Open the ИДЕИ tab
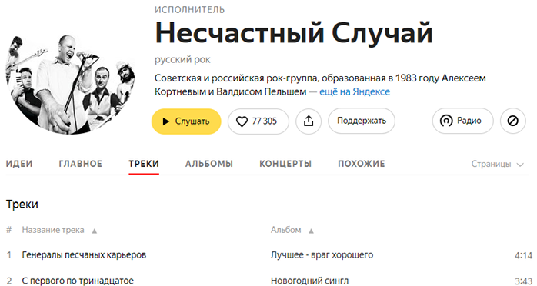 (x=19, y=164)
